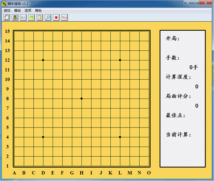214x181 pixels.
Task: Open the 等级 menu
Action: (x=18, y=10)
